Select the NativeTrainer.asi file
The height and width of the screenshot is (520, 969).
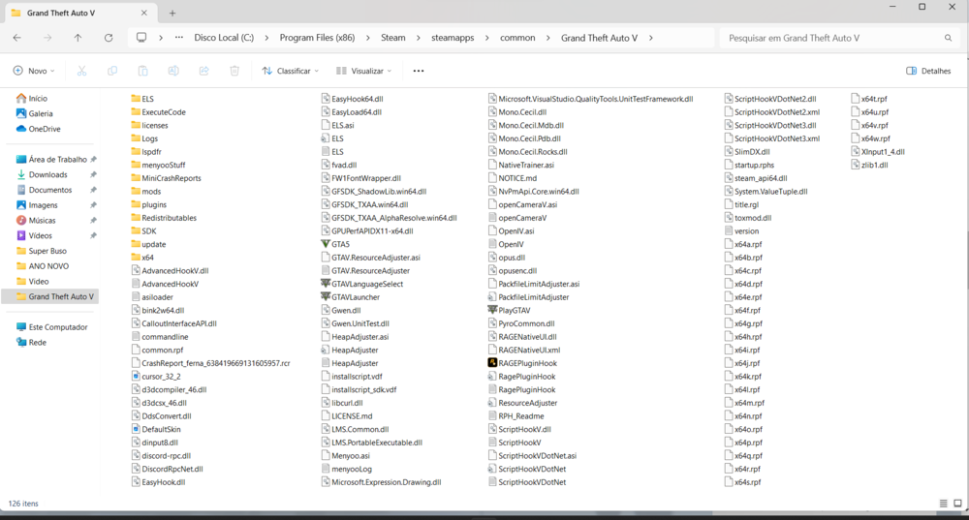pyautogui.click(x=521, y=165)
